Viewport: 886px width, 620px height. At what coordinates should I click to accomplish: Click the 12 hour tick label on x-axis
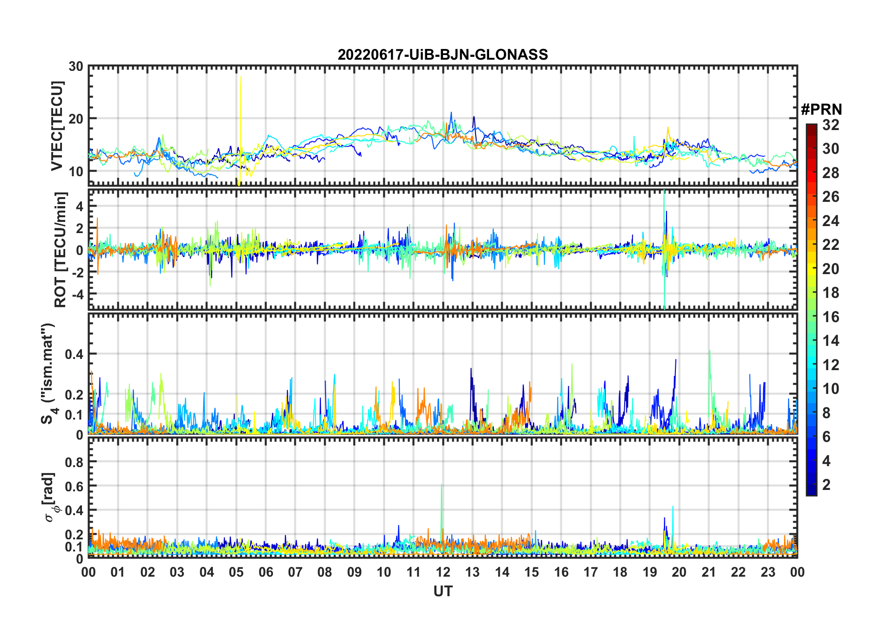pos(443,572)
